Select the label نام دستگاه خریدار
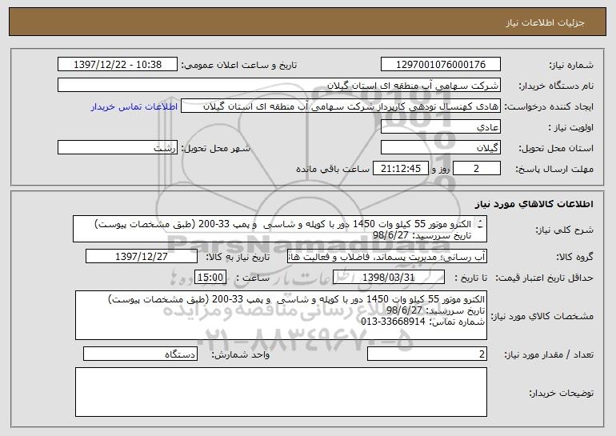Screen dimensions: 616x436 click(556, 86)
